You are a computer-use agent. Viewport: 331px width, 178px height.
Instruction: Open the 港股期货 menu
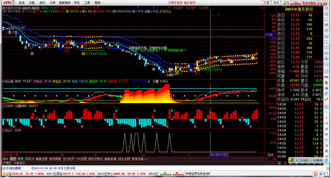(64, 3)
